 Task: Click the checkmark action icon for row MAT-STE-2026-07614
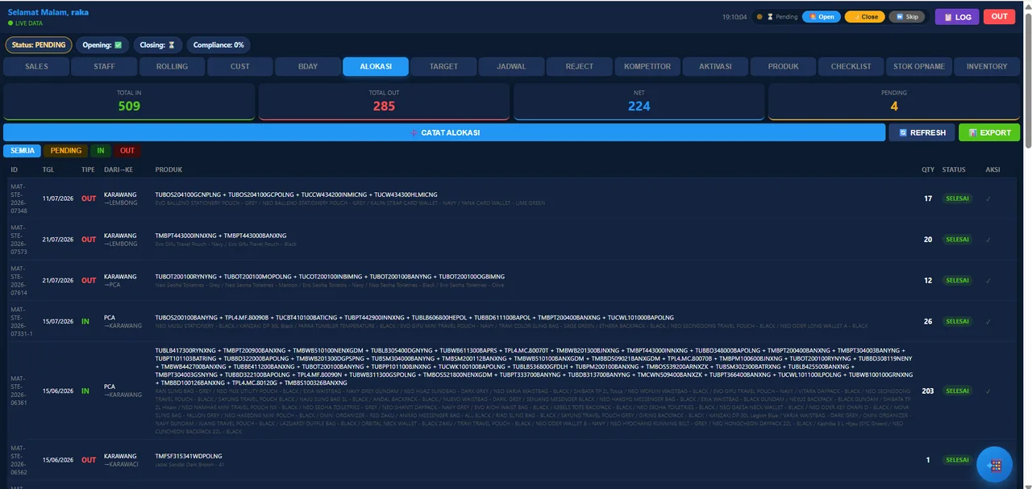(x=988, y=281)
